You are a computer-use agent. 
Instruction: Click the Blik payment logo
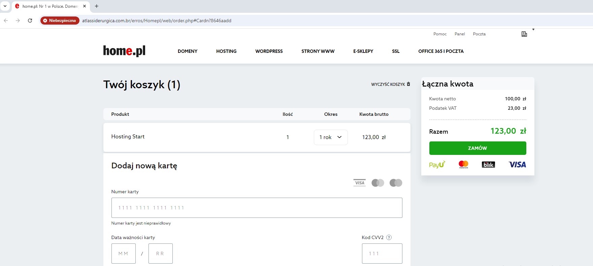(x=488, y=165)
